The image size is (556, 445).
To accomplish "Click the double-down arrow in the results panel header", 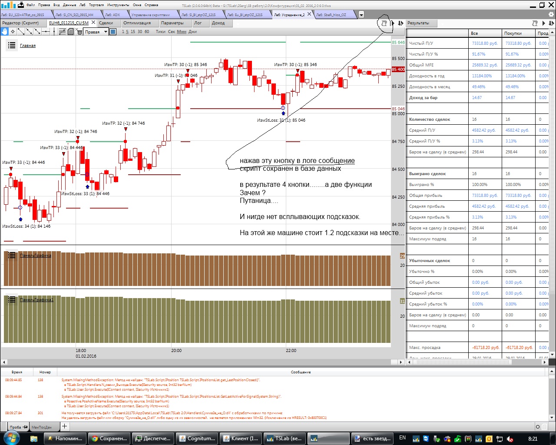I will tap(551, 23).
